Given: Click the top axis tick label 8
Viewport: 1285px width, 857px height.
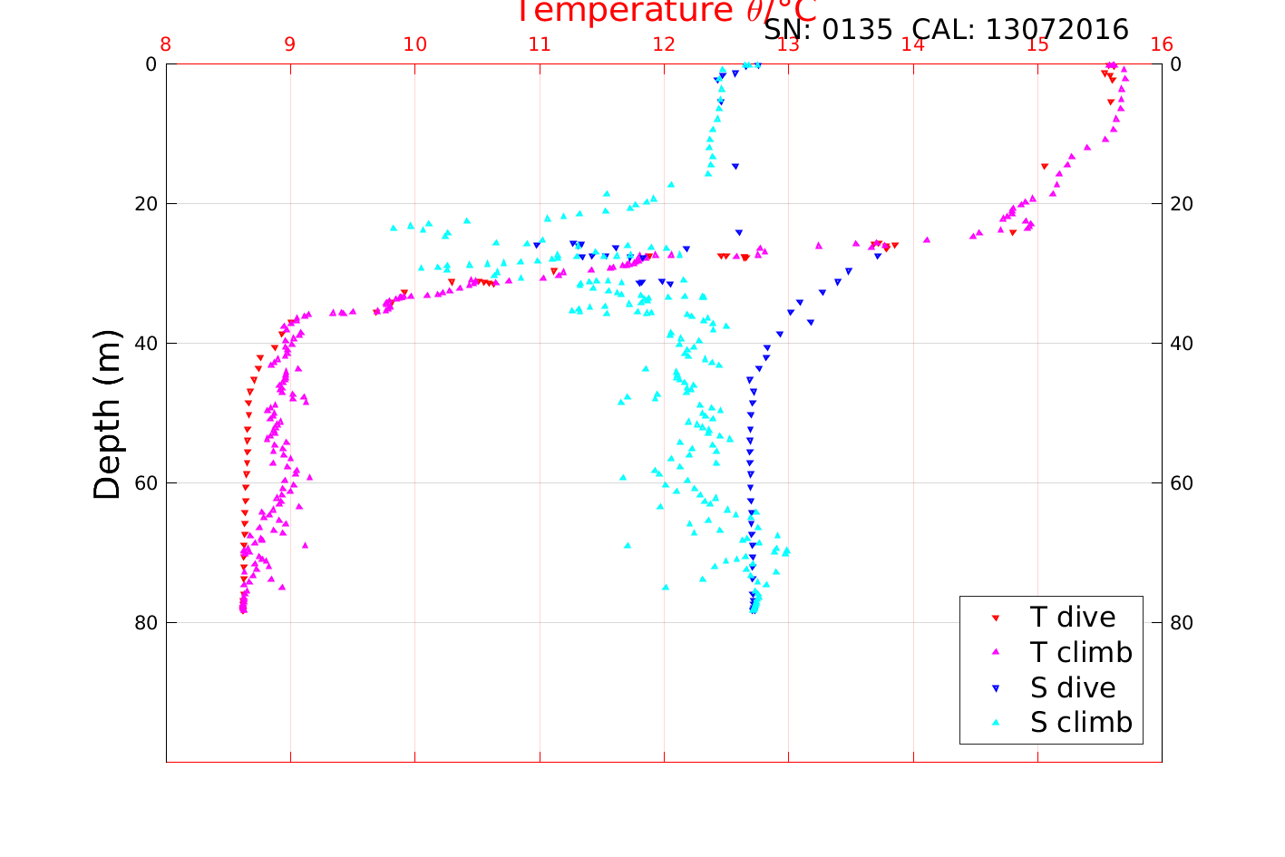Looking at the screenshot, I should [x=165, y=45].
